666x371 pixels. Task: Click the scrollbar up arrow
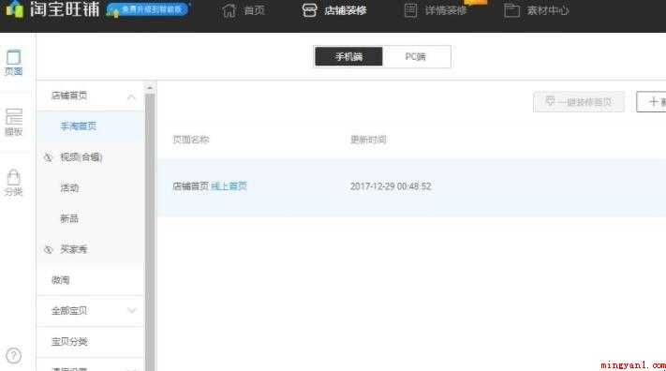pyautogui.click(x=150, y=88)
